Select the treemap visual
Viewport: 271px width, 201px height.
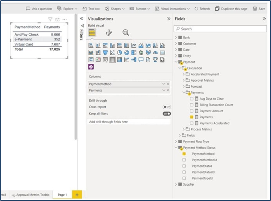(134, 53)
